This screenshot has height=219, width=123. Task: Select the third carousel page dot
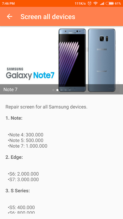point(61,90)
